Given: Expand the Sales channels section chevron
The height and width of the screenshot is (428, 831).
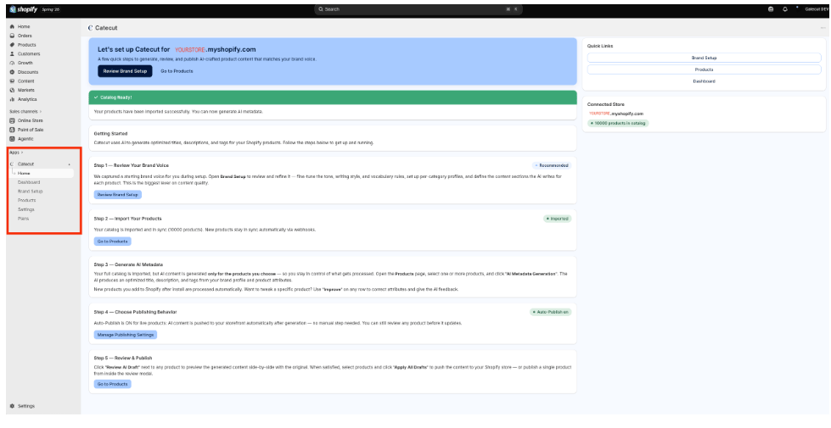Looking at the screenshot, I should point(40,112).
